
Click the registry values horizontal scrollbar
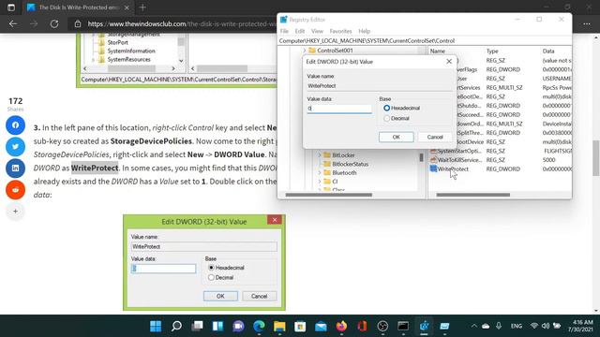click(x=472, y=195)
